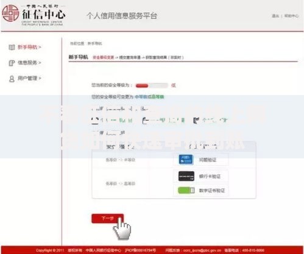Open the 帮助中心 link
The width and height of the screenshot is (304, 254).
[291, 16]
